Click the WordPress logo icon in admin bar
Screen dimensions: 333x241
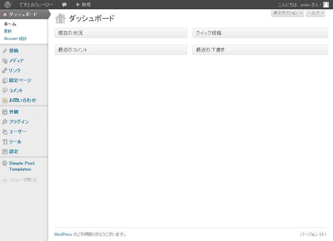[7, 5]
